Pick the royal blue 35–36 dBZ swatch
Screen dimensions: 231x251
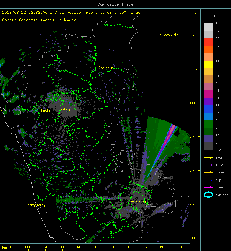click(x=208, y=109)
